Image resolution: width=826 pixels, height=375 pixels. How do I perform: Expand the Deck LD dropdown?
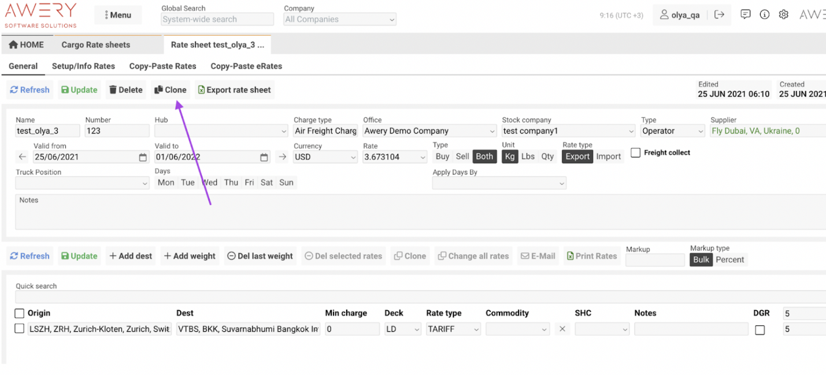(x=402, y=329)
